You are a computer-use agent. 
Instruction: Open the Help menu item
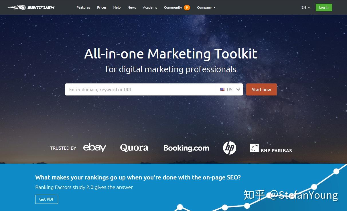[x=117, y=7]
